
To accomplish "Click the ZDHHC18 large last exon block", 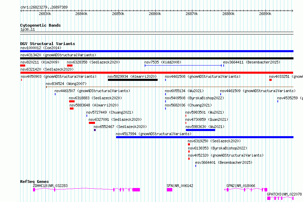I will coord(136,190).
